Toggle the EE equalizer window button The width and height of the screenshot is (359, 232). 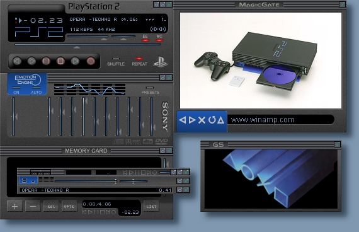tap(145, 38)
